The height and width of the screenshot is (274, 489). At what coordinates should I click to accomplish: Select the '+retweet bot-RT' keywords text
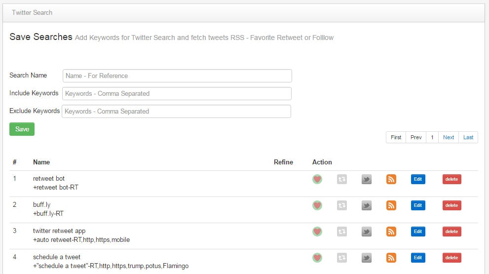56,188
